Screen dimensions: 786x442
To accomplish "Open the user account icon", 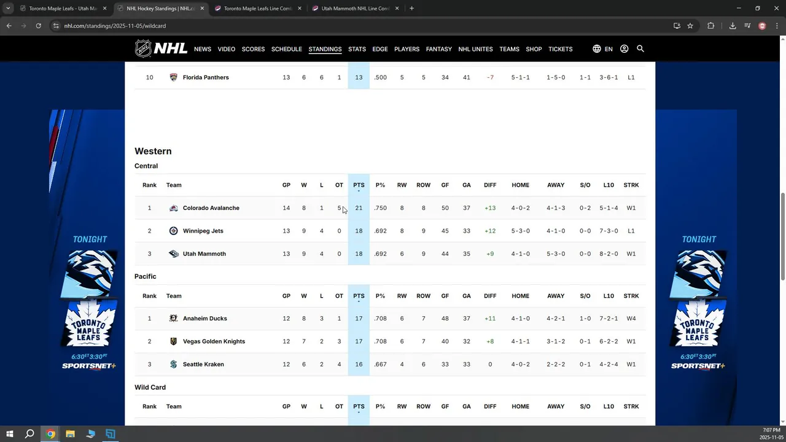I will coord(624,48).
